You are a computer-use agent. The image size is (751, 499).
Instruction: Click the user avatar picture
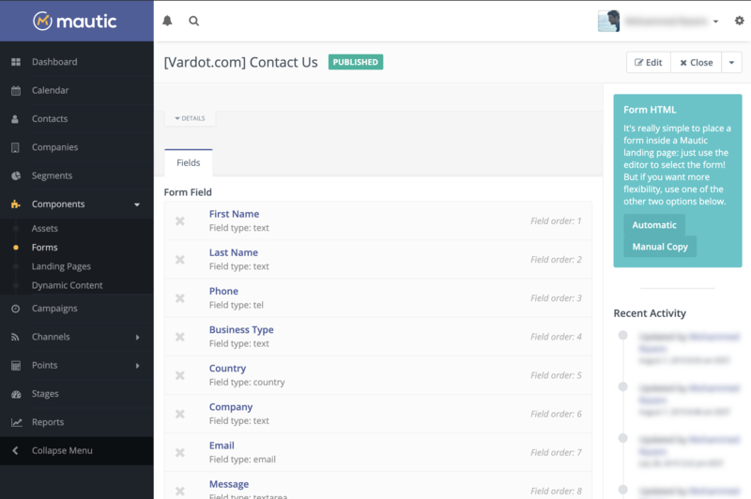608,21
